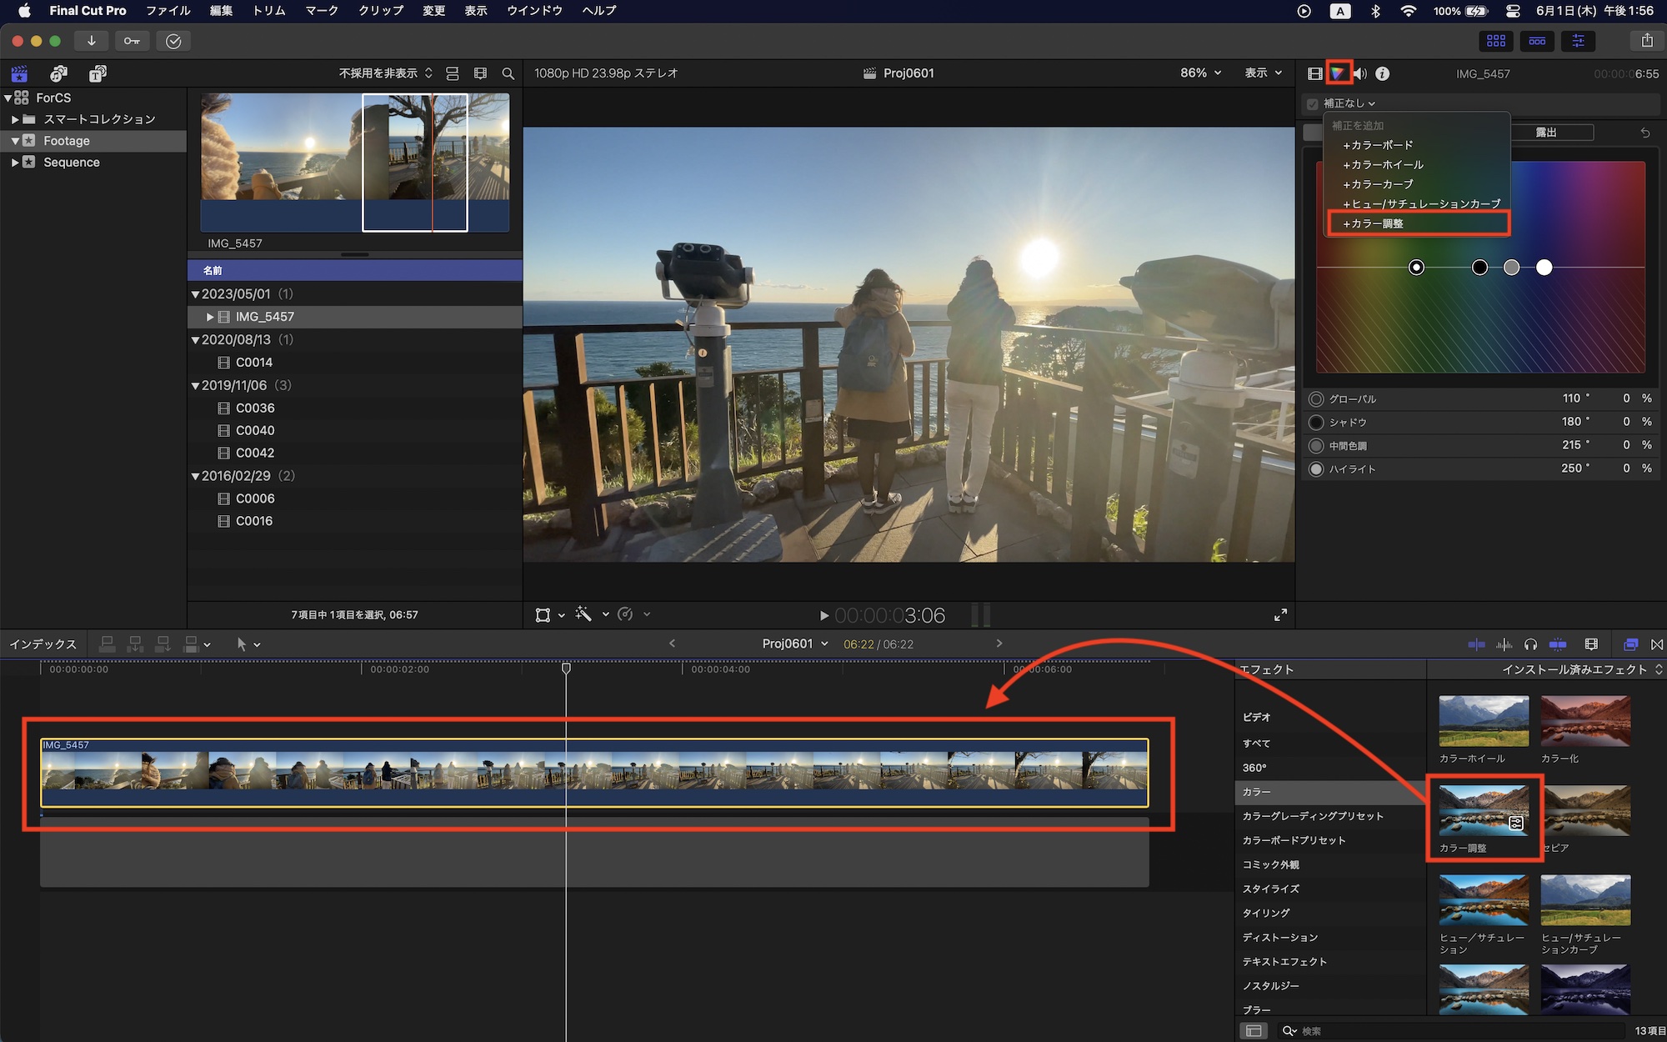1667x1042 pixels.
Task: Choose +カラー調整 from the correction menu
Action: pyautogui.click(x=1374, y=223)
